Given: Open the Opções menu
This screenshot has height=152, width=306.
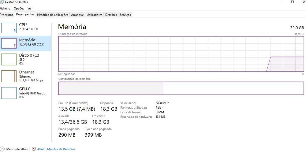Looking at the screenshot, I should 19,8.
